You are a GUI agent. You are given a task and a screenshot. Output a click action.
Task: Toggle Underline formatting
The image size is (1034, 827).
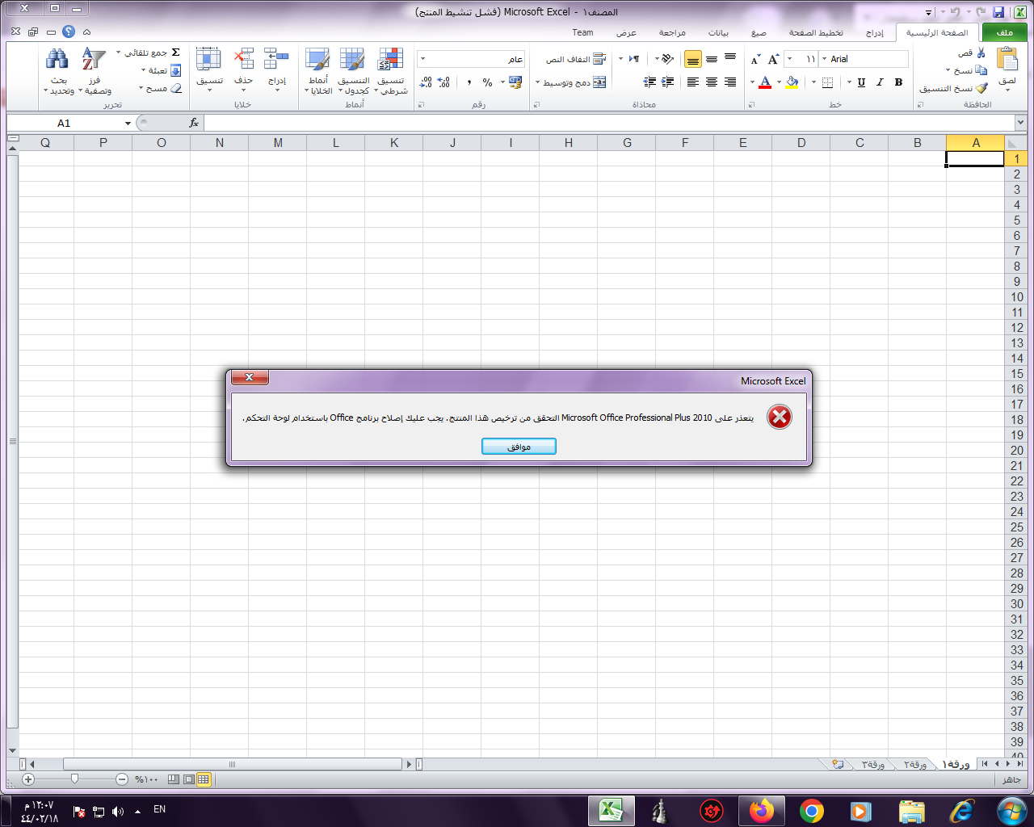[x=861, y=82]
